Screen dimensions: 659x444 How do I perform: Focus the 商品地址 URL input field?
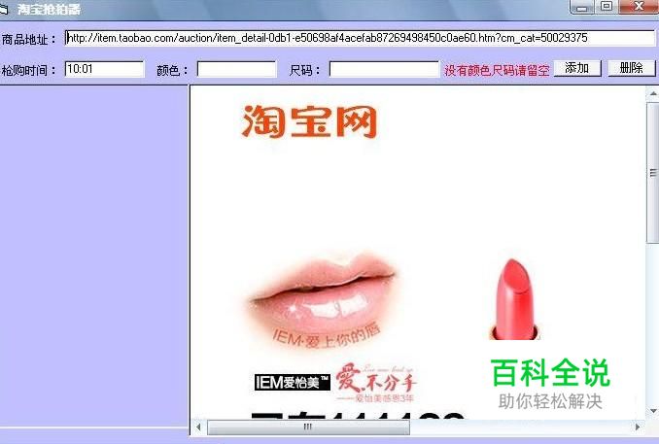coord(360,38)
